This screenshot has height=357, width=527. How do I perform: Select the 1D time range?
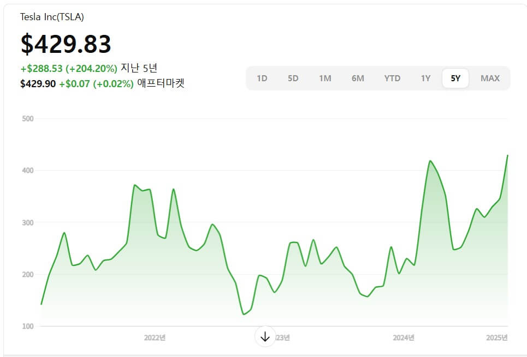click(x=262, y=78)
